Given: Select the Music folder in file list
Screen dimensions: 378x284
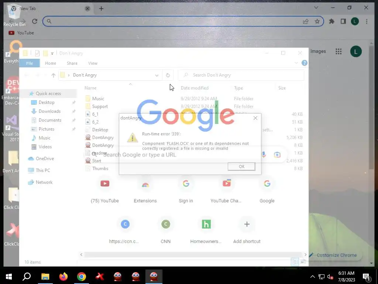Looking at the screenshot, I should pyautogui.click(x=98, y=98).
